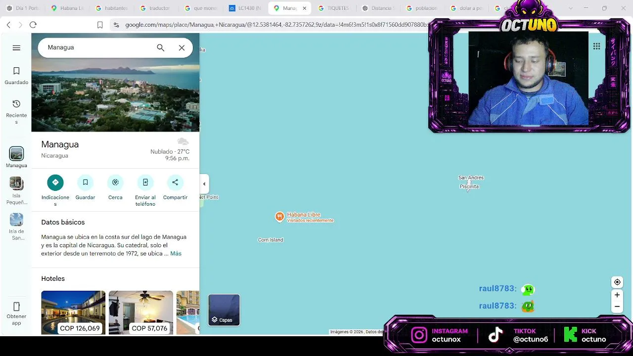View site information icon in address bar

pyautogui.click(x=116, y=25)
